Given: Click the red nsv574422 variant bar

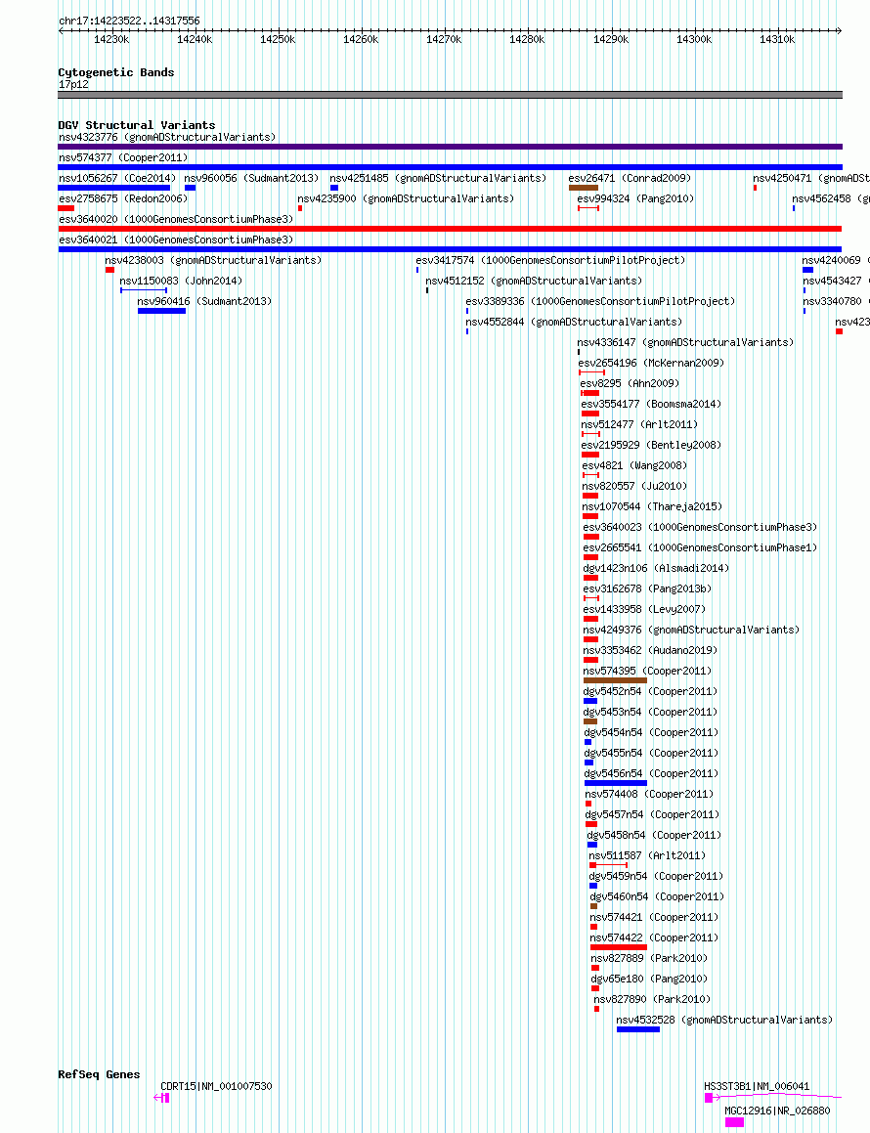Looking at the screenshot, I should 619,947.
